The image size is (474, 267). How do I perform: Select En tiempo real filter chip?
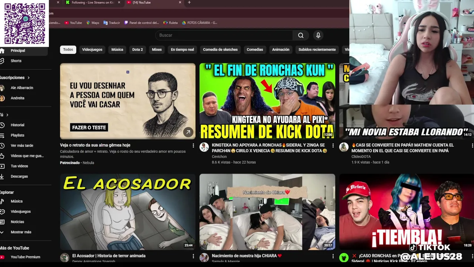pos(182,50)
